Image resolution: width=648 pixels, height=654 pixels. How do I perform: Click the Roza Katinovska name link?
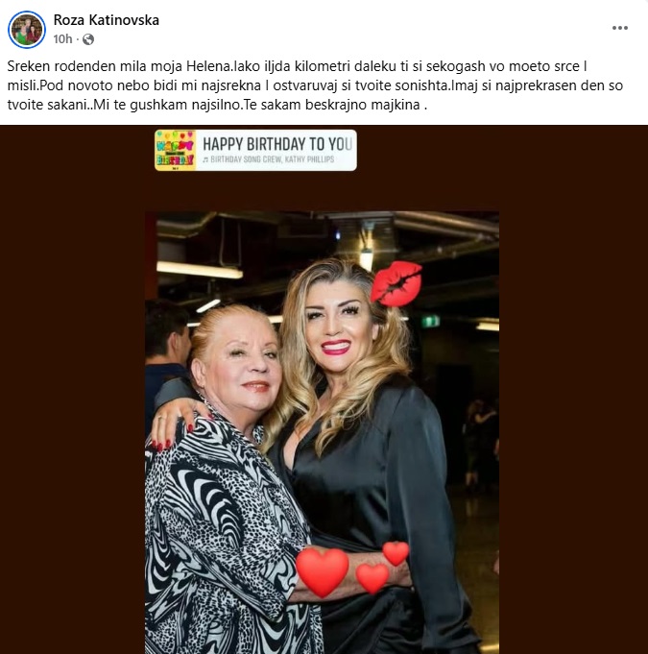[x=107, y=20]
